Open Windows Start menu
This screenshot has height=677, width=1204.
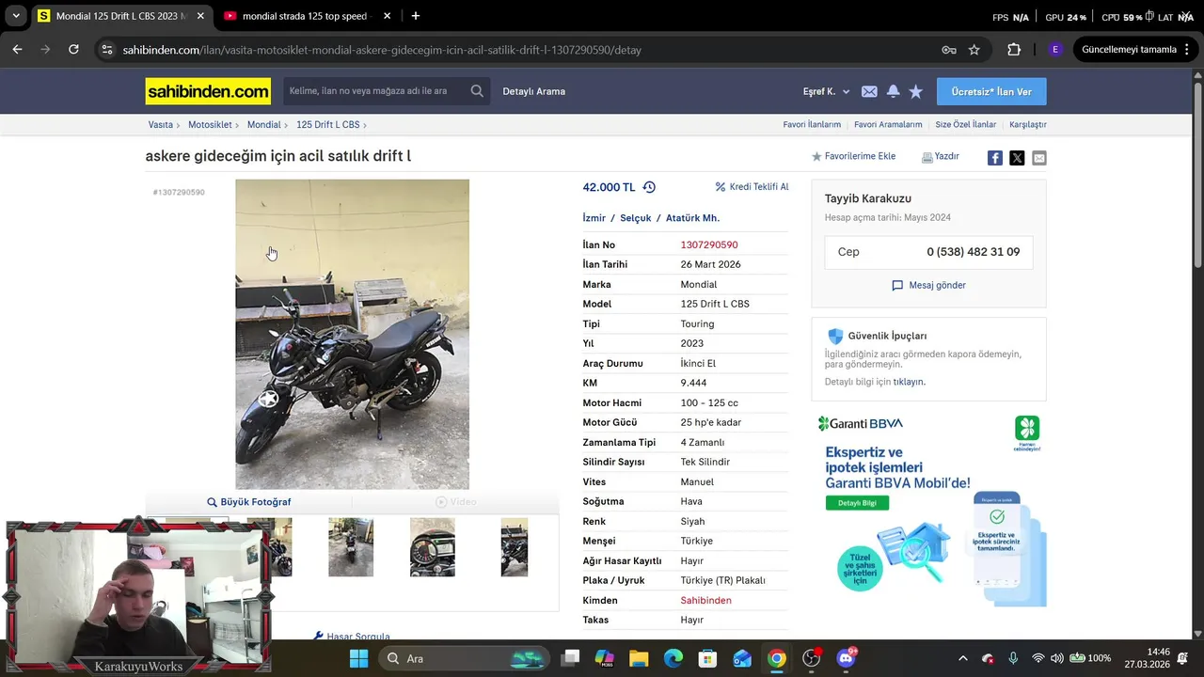[359, 658]
